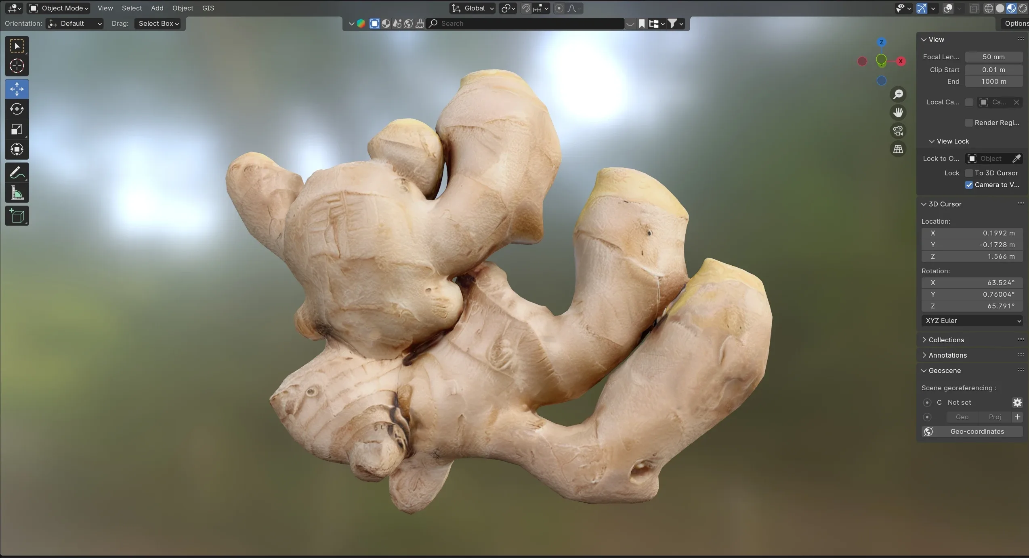Click the Proj button under Scene georeferencing
This screenshot has width=1029, height=558.
[995, 417]
